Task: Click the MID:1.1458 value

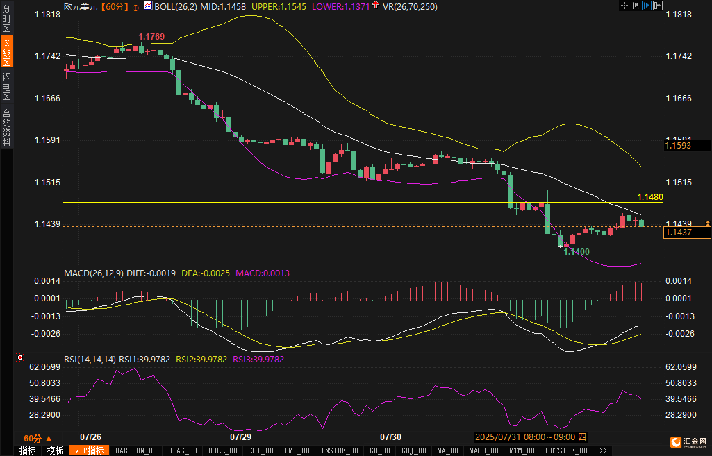Action: (223, 7)
